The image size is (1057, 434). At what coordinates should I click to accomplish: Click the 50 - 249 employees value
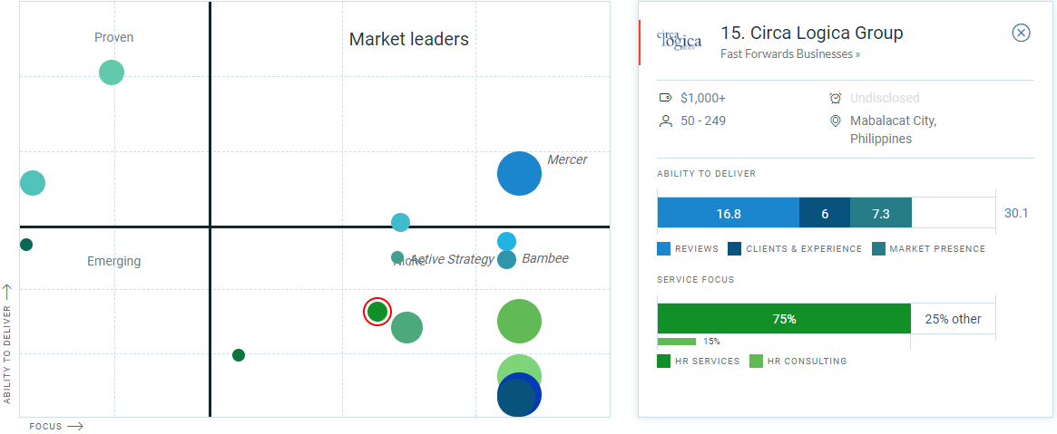click(703, 121)
